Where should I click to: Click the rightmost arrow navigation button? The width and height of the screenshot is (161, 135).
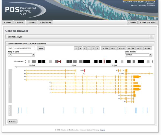[97, 48]
